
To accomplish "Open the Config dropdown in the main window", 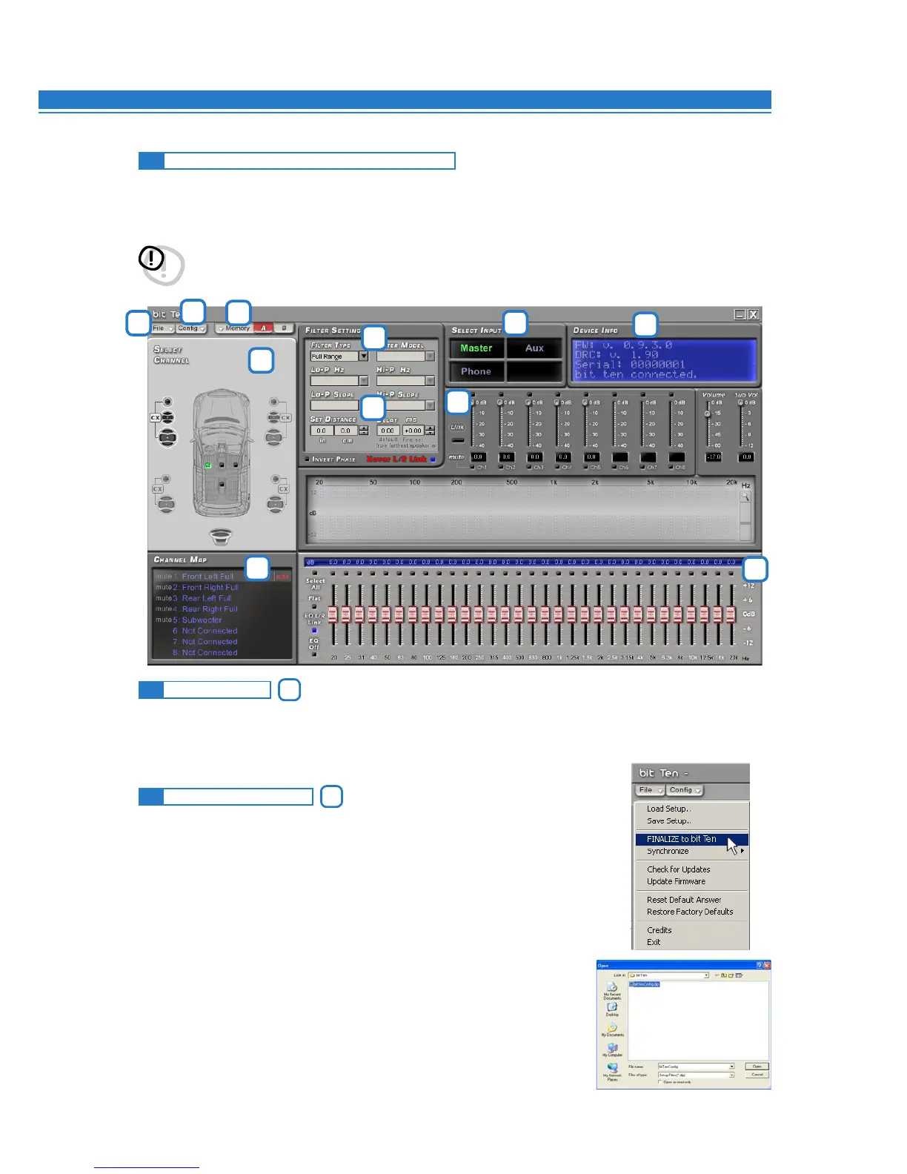I will (x=191, y=328).
